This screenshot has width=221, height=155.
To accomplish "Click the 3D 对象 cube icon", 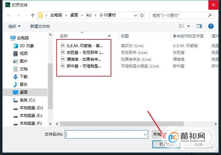I will coord(15,46).
